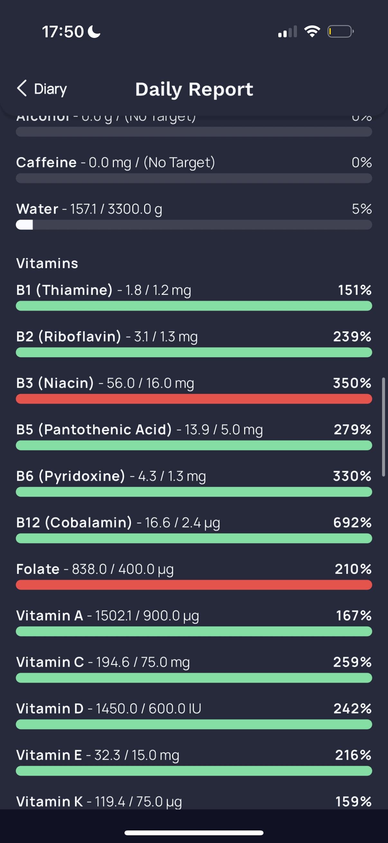The image size is (388, 843).
Task: Open Vitamin A details
Action: pos(194,622)
